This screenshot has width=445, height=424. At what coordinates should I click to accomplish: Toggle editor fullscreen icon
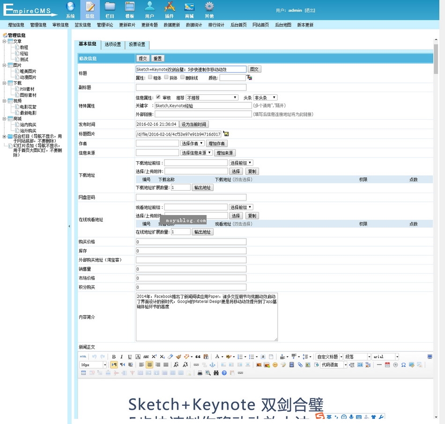pyautogui.click(x=430, y=357)
